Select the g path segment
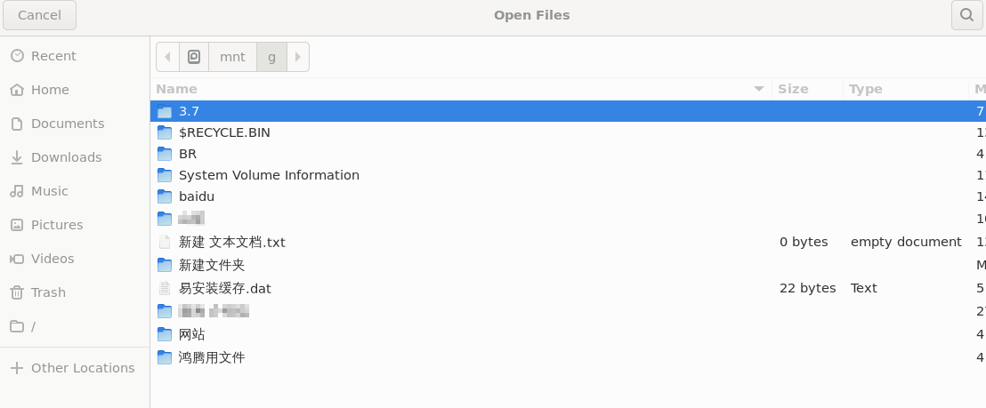986x408 pixels. [x=271, y=57]
